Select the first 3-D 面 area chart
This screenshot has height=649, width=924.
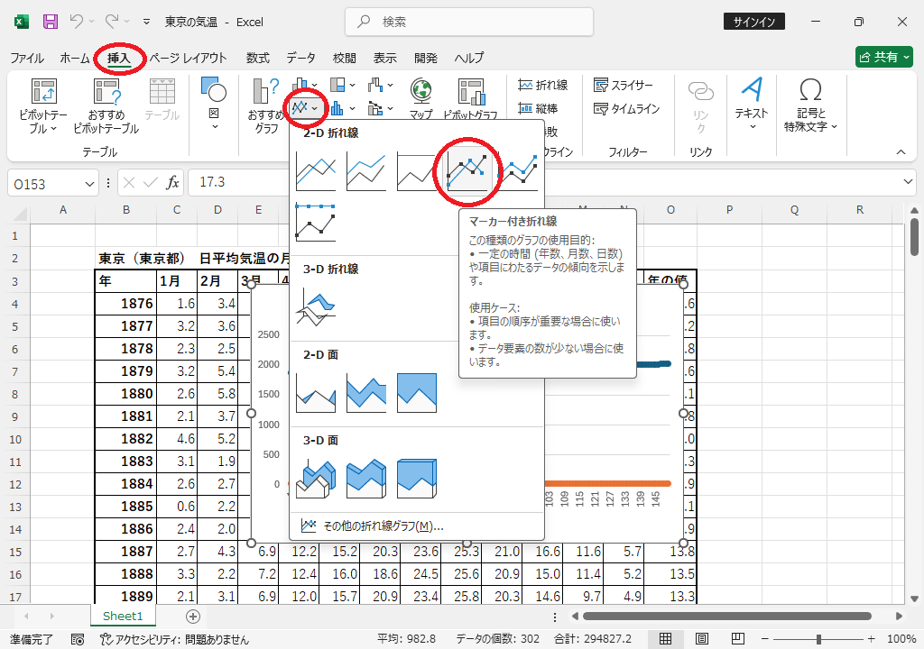point(316,479)
